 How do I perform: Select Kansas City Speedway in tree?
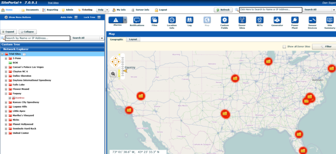click(26, 102)
